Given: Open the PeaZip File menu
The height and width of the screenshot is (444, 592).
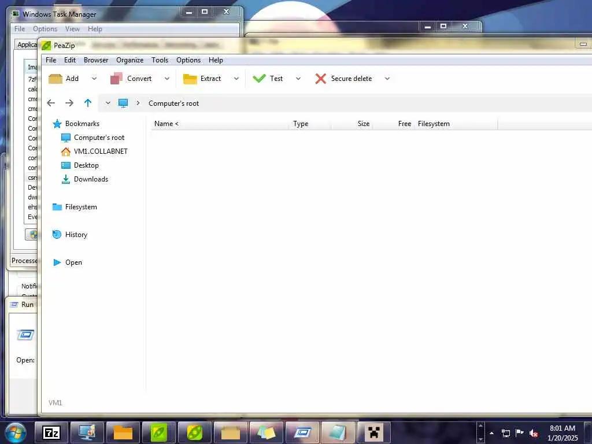Looking at the screenshot, I should (x=51, y=60).
